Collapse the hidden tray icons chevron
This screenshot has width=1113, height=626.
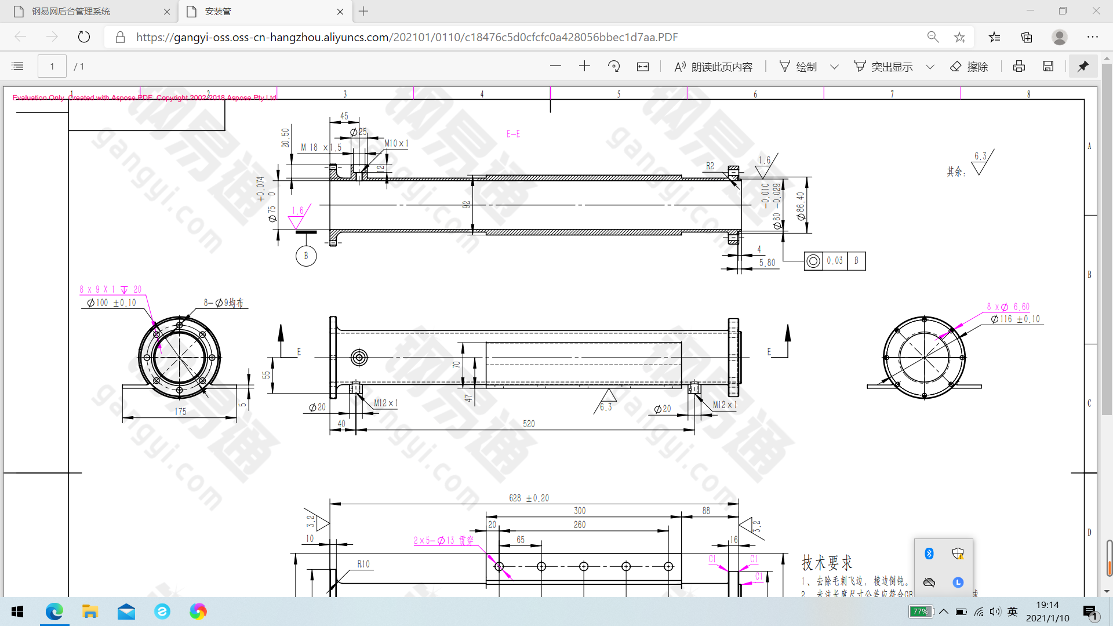944,612
